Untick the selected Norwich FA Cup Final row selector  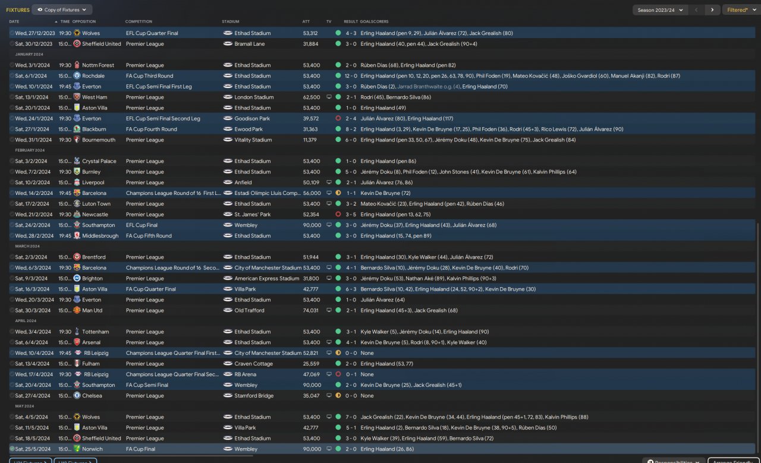[x=12, y=449]
